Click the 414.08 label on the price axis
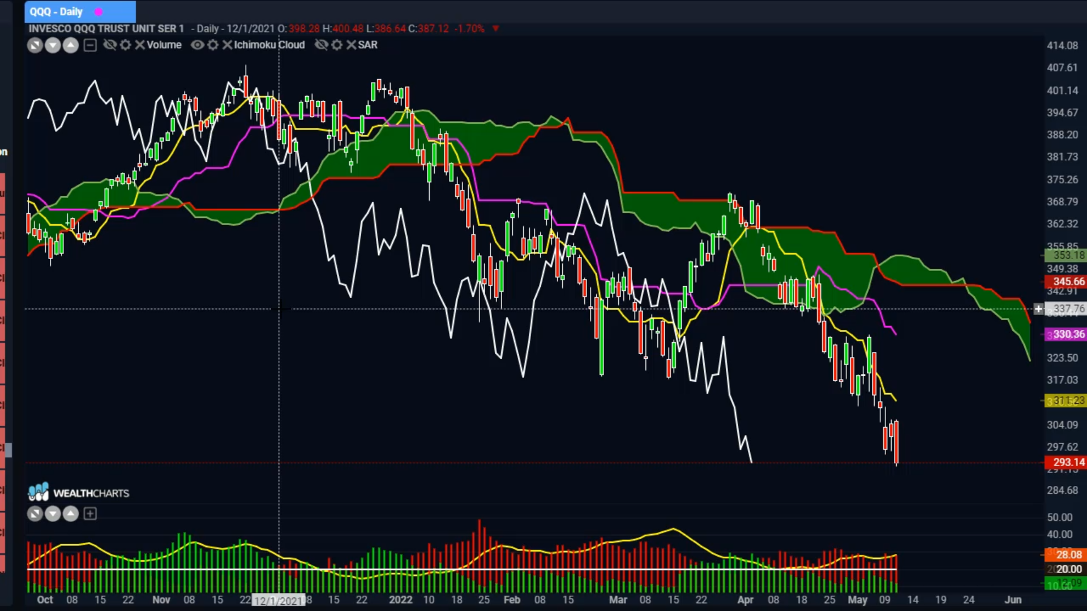This screenshot has width=1087, height=611. (x=1062, y=46)
